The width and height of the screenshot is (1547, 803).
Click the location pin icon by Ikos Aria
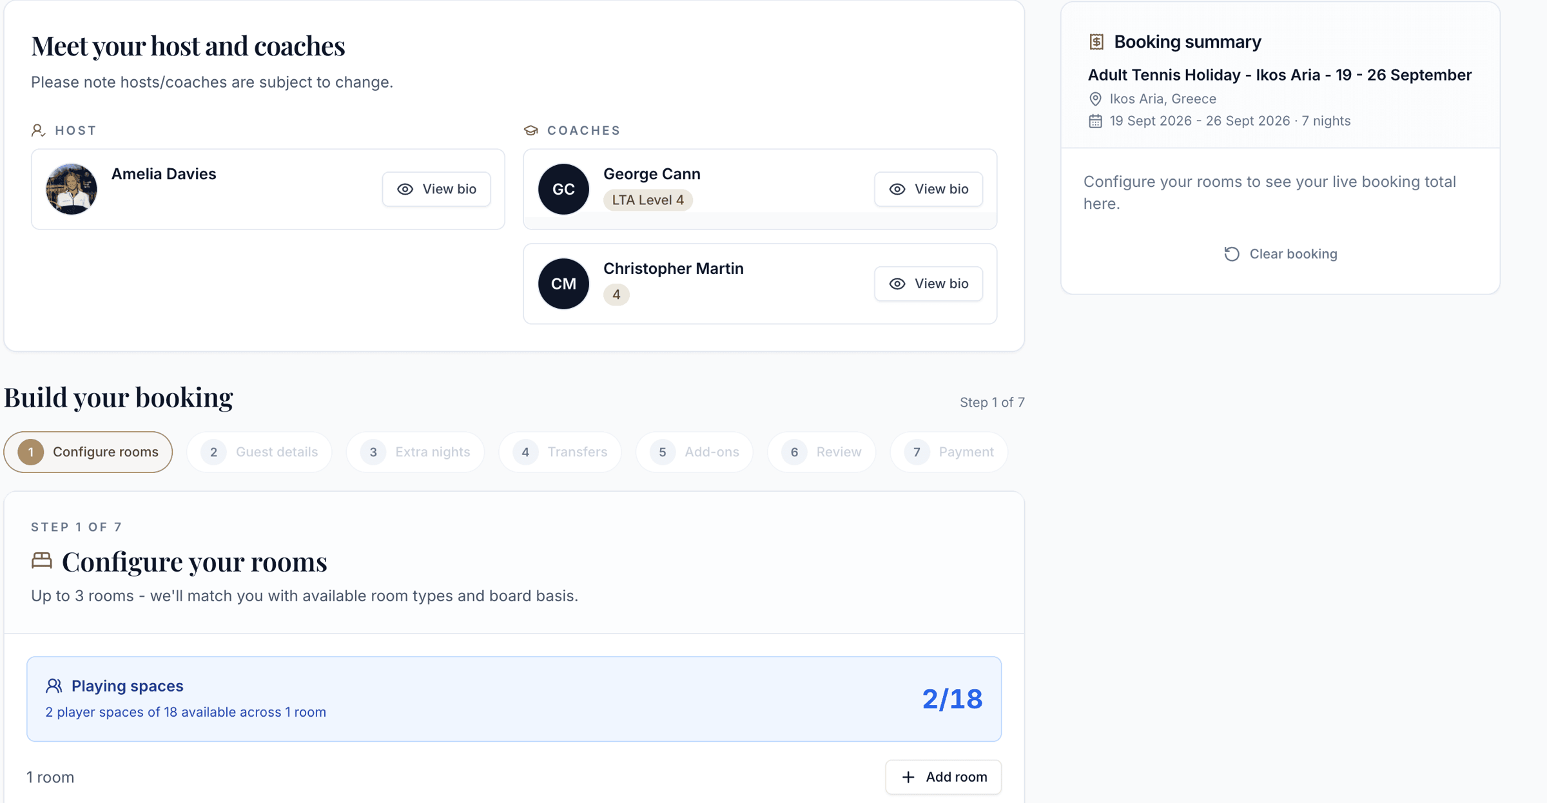1095,99
